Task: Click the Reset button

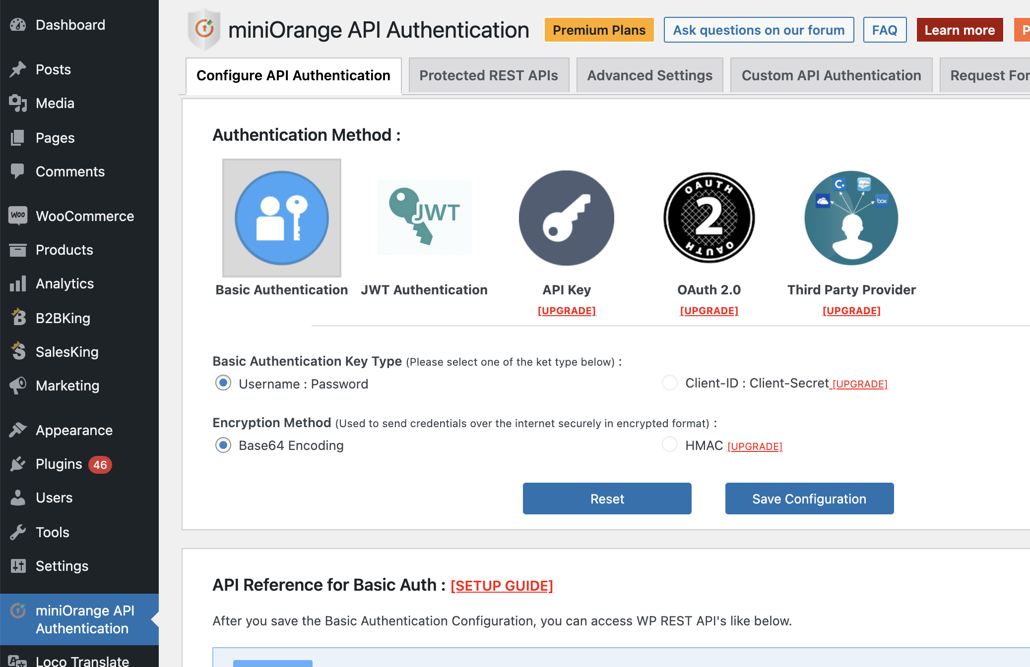Action: pyautogui.click(x=607, y=499)
